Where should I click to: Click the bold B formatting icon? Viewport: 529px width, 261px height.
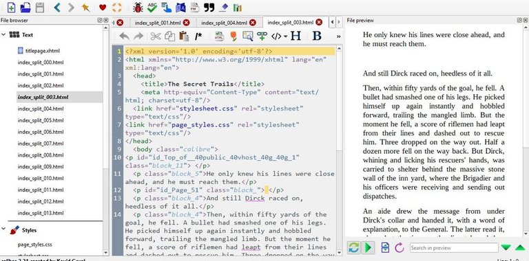click(x=317, y=36)
